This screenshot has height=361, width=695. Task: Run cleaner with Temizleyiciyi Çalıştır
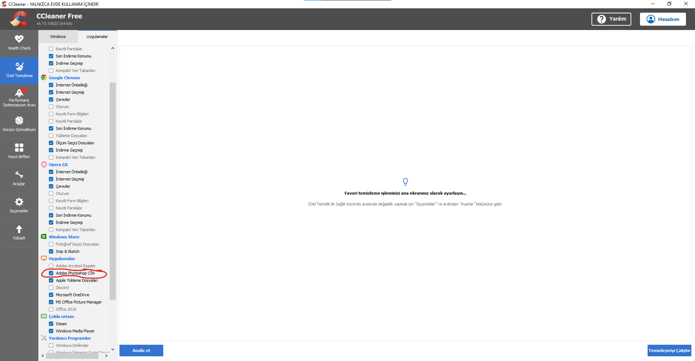pos(669,351)
